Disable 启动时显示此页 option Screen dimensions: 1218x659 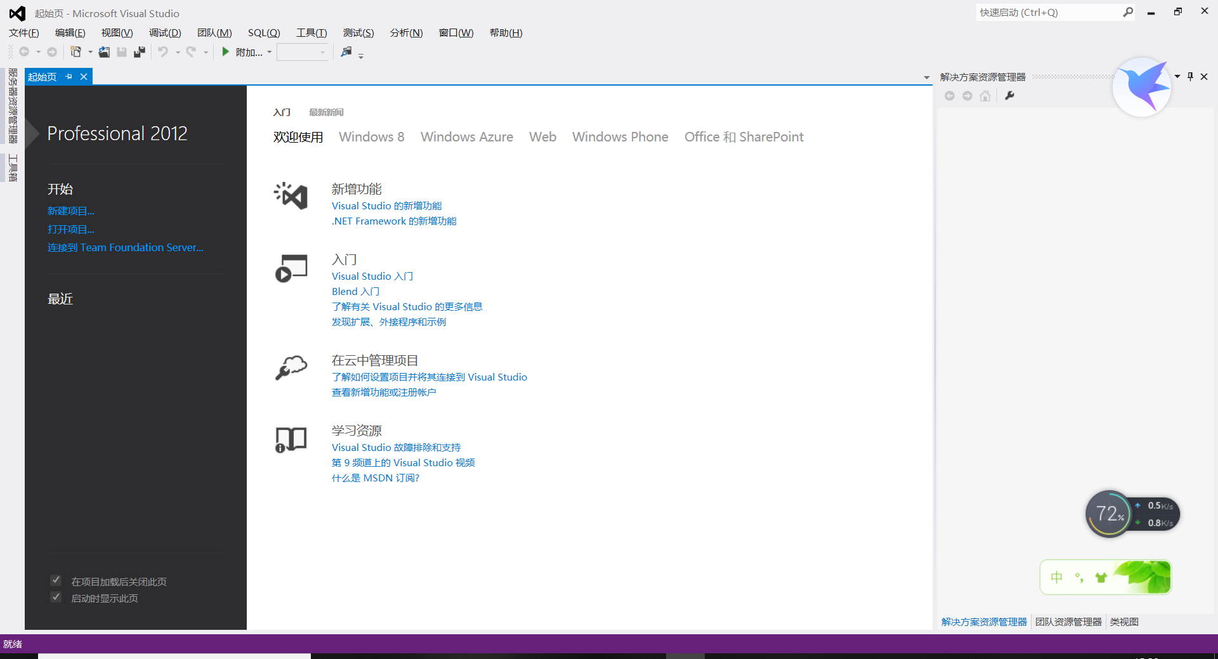pyautogui.click(x=56, y=597)
